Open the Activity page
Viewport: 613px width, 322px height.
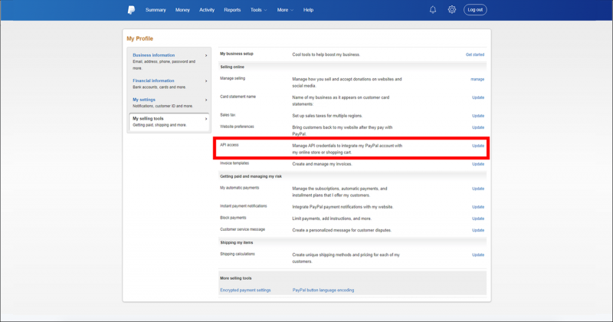point(207,10)
